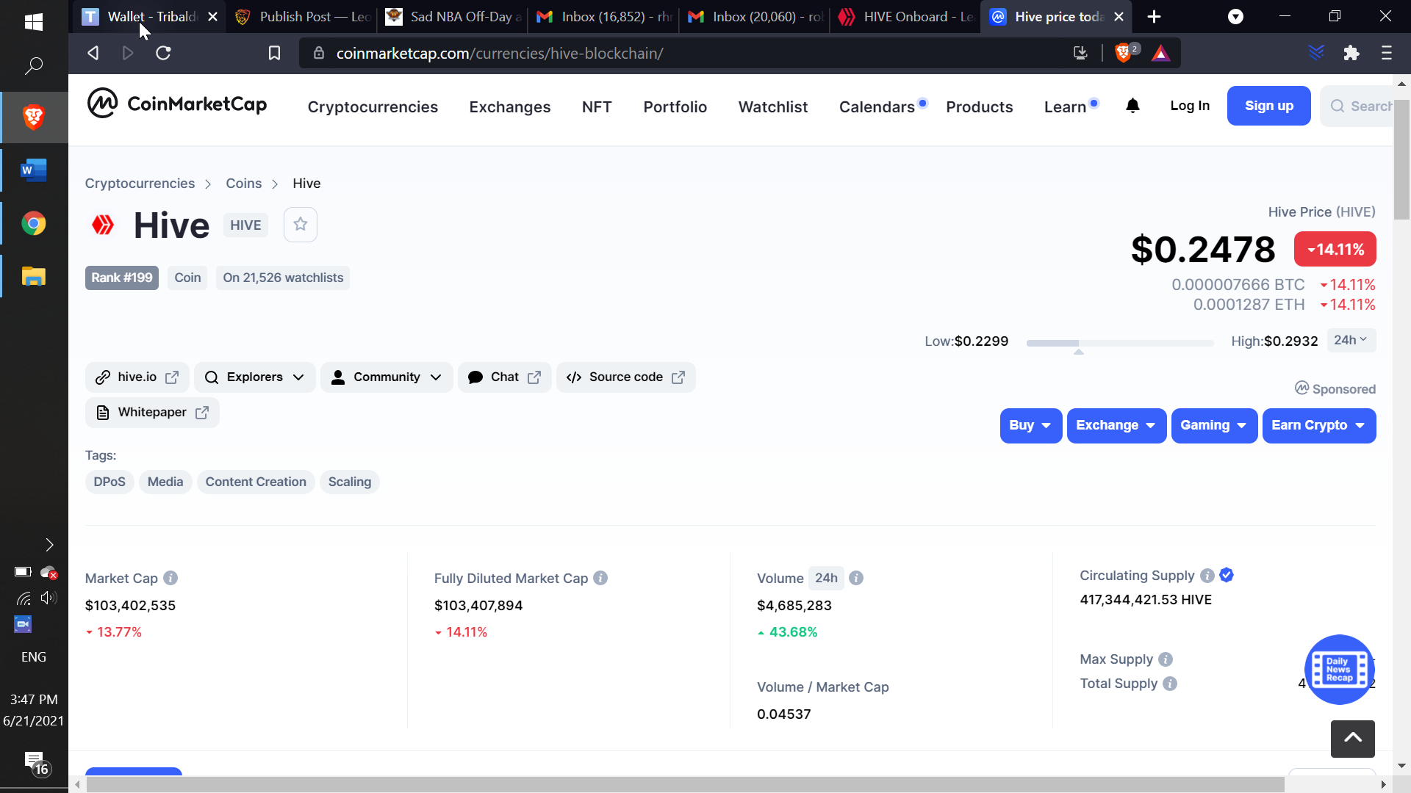Viewport: 1411px width, 793px height.
Task: Click the horizontal page scrollbar
Action: 685,785
